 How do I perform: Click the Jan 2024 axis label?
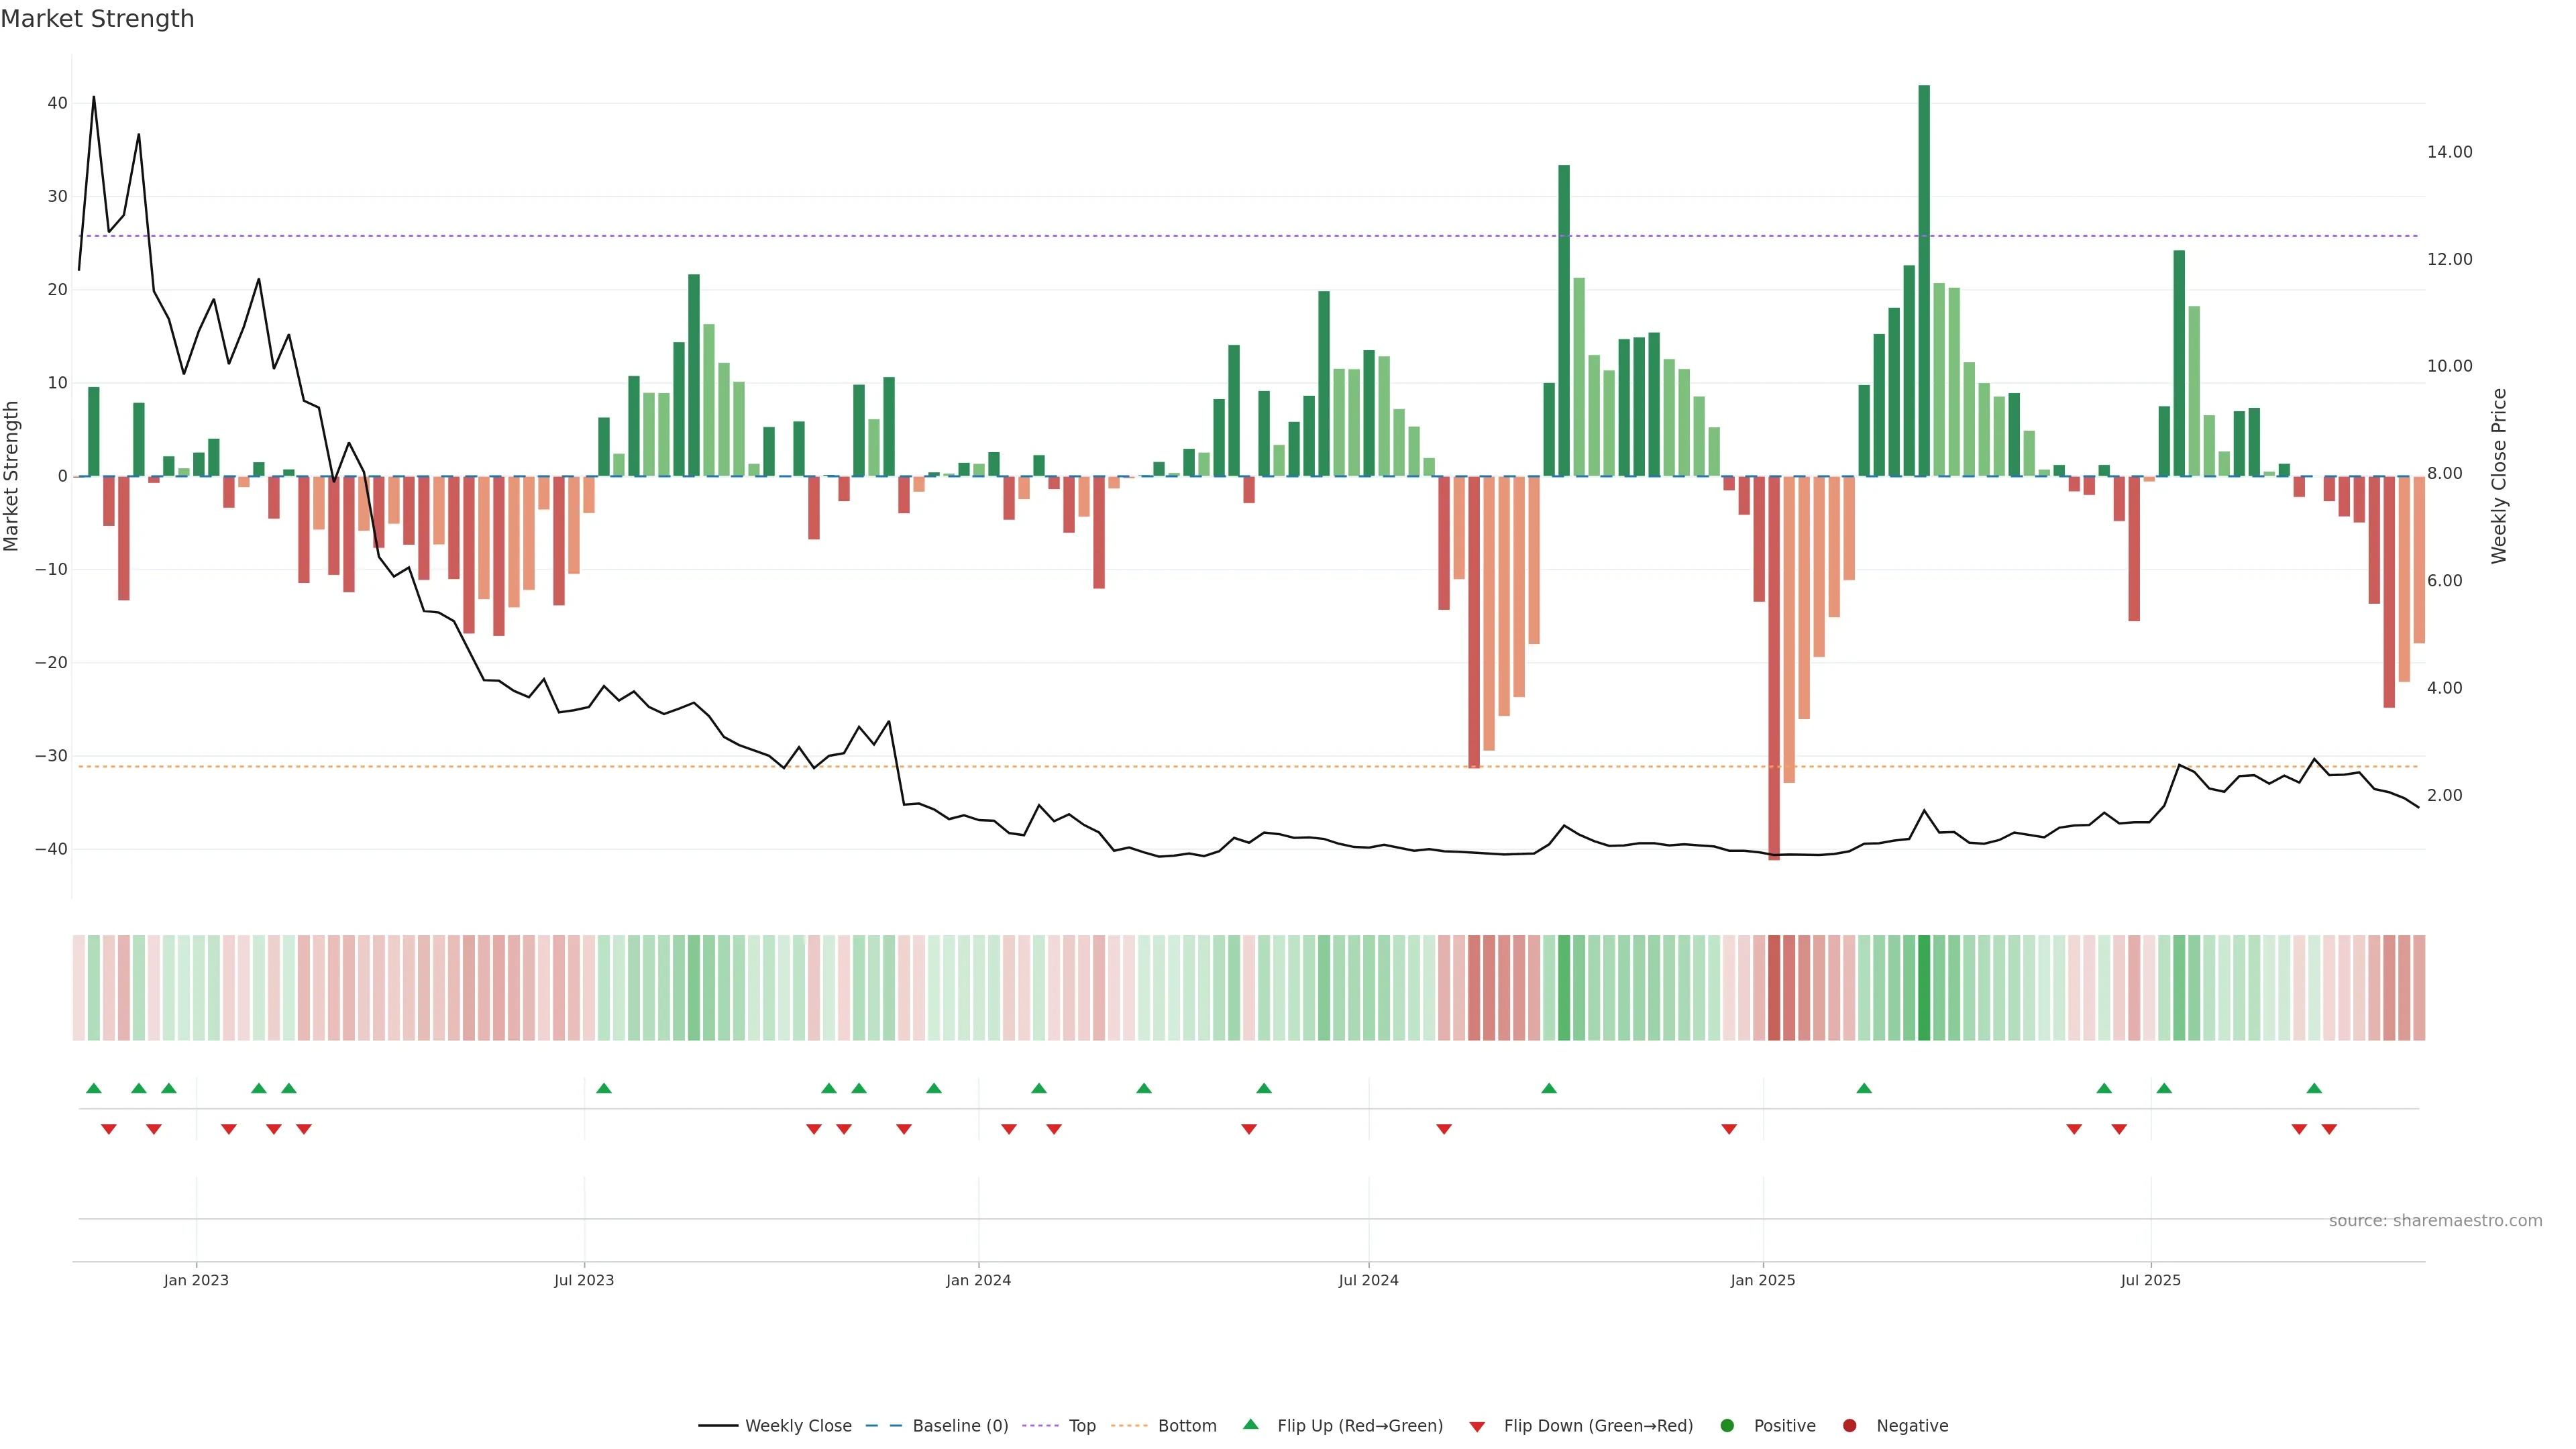978,1280
